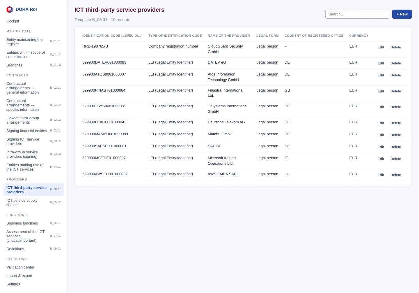419x293 pixels.
Task: Delete the CloudGuard Security GmbH record
Action: click(395, 47)
